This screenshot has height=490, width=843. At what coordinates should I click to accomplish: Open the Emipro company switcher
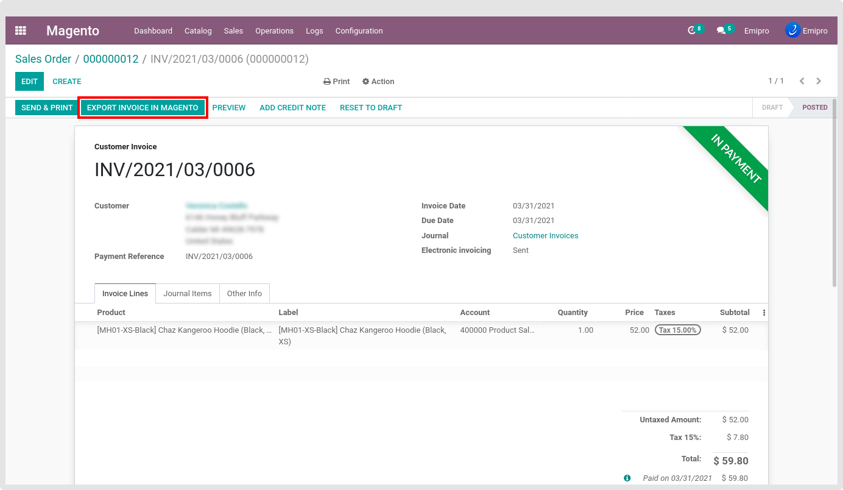[757, 30]
